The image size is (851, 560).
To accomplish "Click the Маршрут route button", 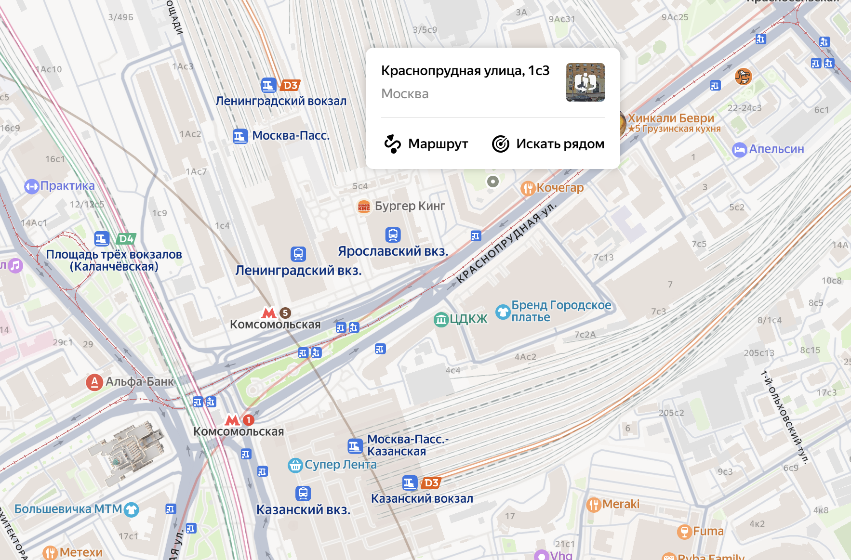I will pos(426,143).
